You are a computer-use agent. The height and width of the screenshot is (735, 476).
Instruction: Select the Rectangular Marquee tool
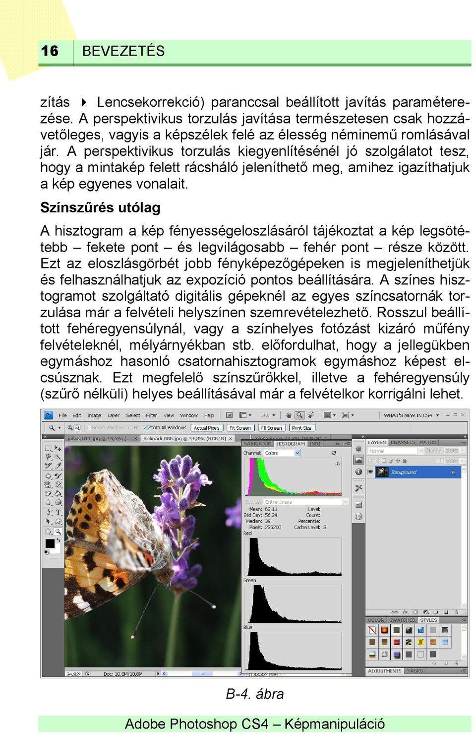[x=48, y=448]
